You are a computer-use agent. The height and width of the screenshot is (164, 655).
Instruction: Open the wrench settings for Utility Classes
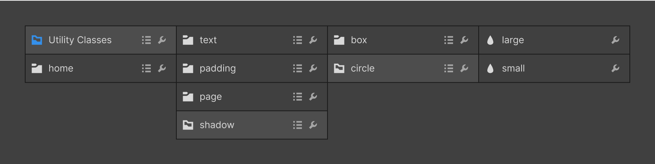162,40
